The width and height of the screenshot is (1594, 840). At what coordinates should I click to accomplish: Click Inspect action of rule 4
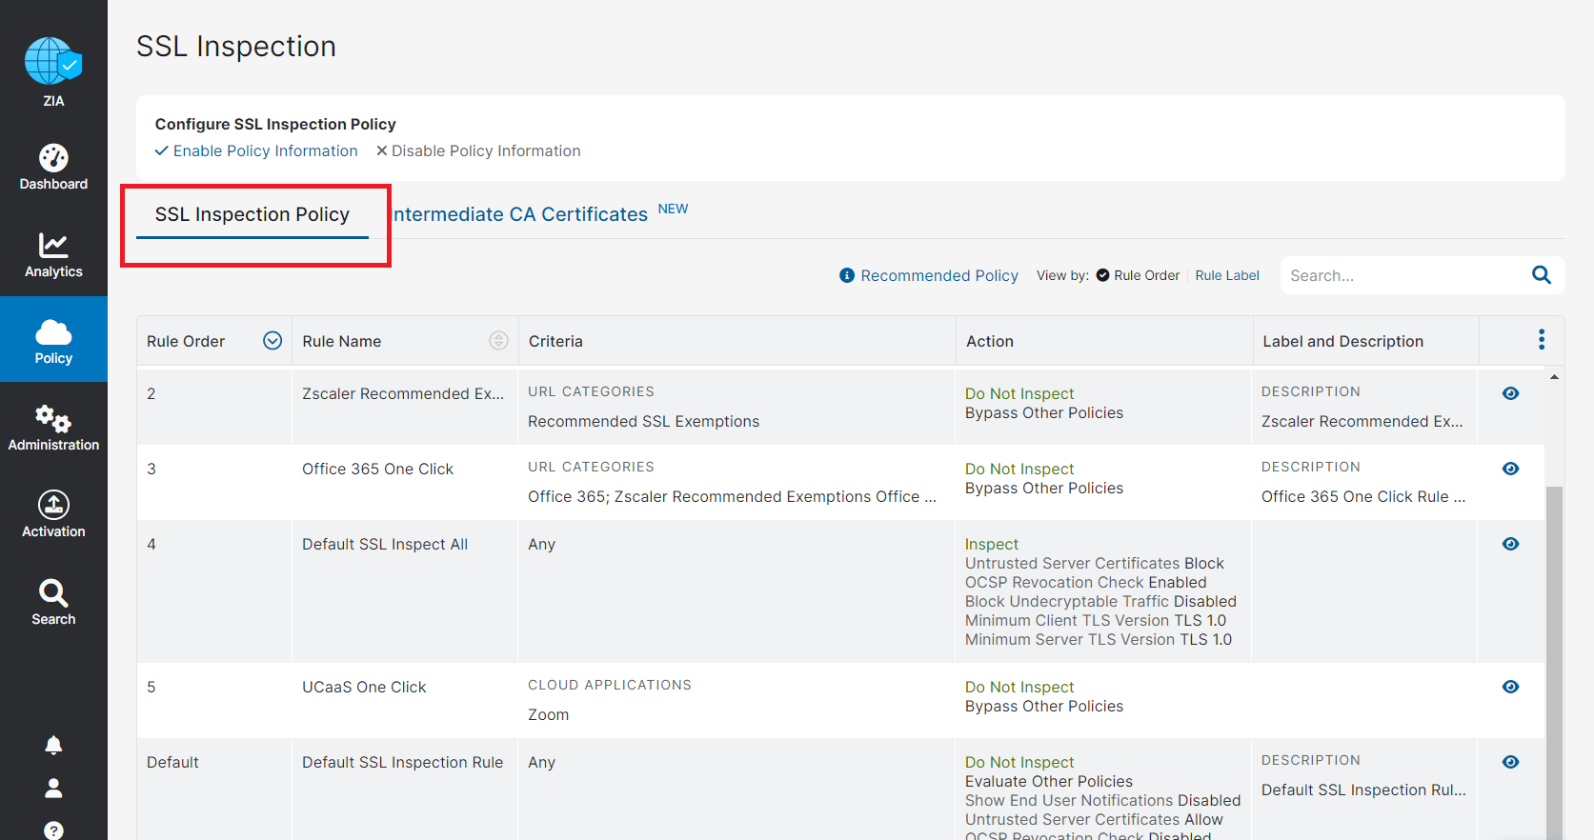(x=991, y=544)
